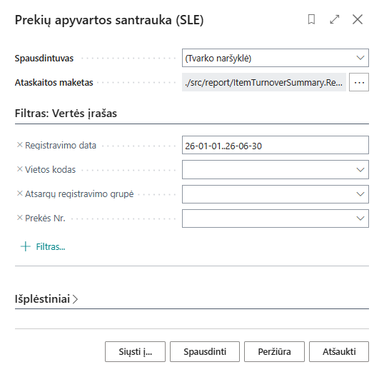Click the Atšaukti button
Image resolution: width=384 pixels, height=377 pixels.
tap(339, 352)
